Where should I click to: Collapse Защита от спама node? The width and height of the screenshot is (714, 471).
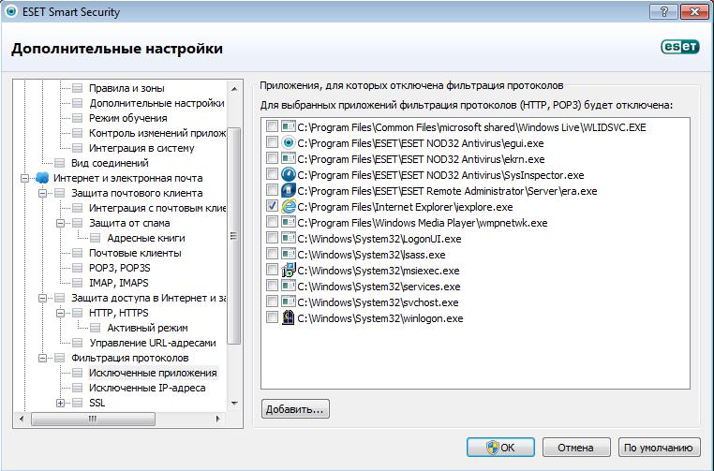pos(61,224)
